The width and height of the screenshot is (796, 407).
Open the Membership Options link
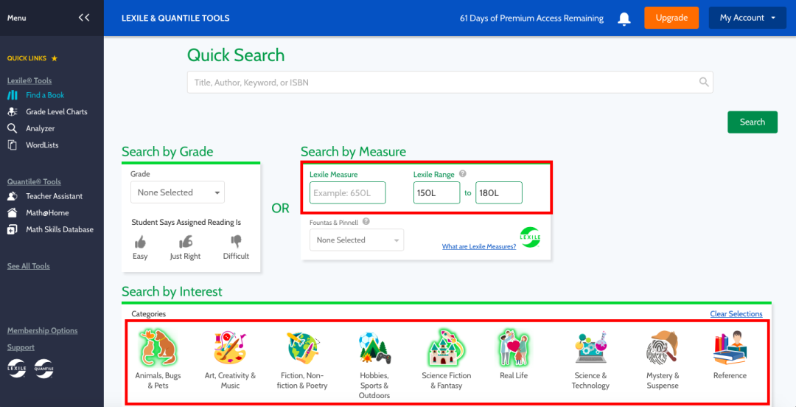point(42,331)
